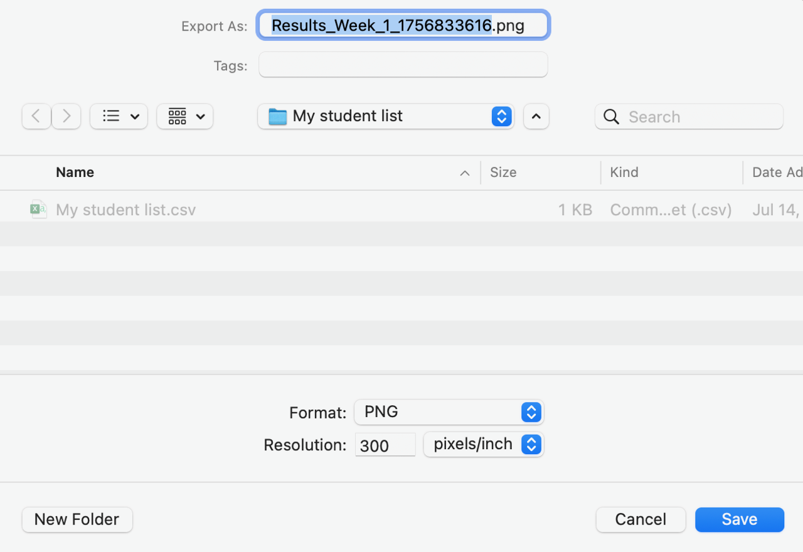Open the My student list location dropdown
Image resolution: width=803 pixels, height=552 pixels.
(x=386, y=117)
